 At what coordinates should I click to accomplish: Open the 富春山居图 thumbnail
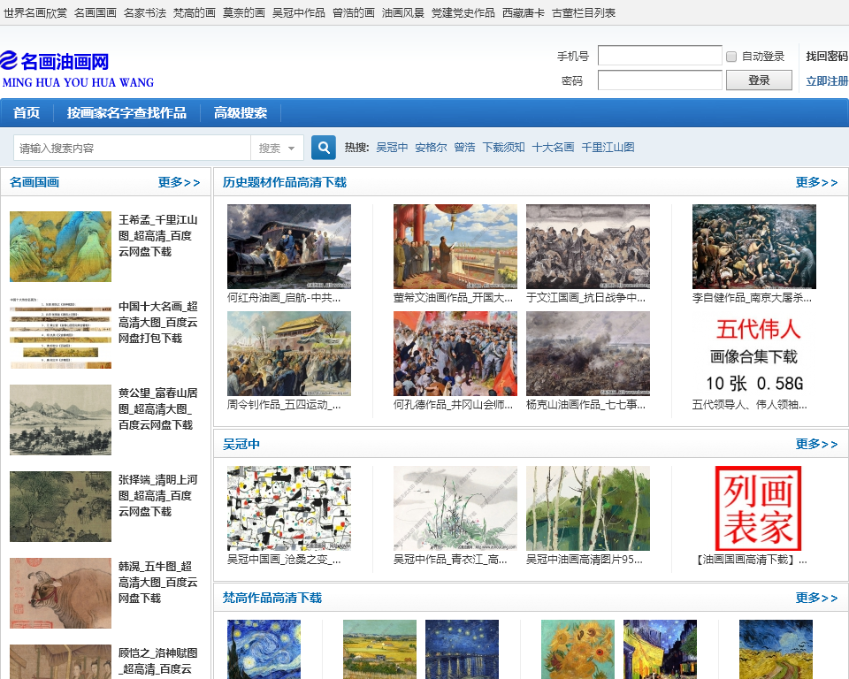tap(61, 420)
